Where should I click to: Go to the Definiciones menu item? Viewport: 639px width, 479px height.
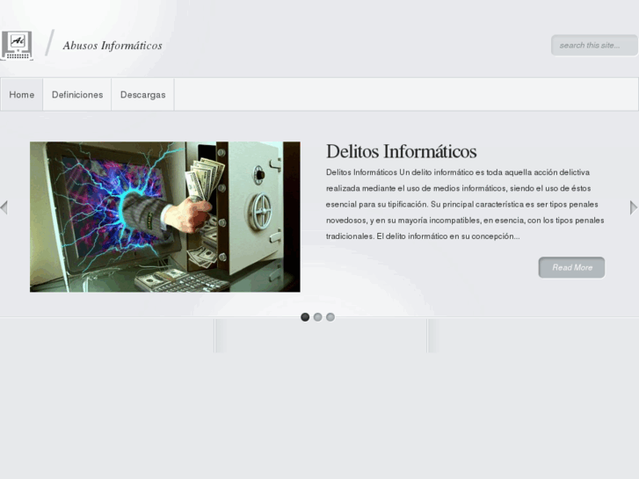point(77,95)
